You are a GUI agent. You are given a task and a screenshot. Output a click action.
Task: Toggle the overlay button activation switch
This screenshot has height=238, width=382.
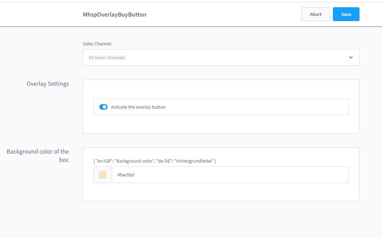pyautogui.click(x=103, y=107)
